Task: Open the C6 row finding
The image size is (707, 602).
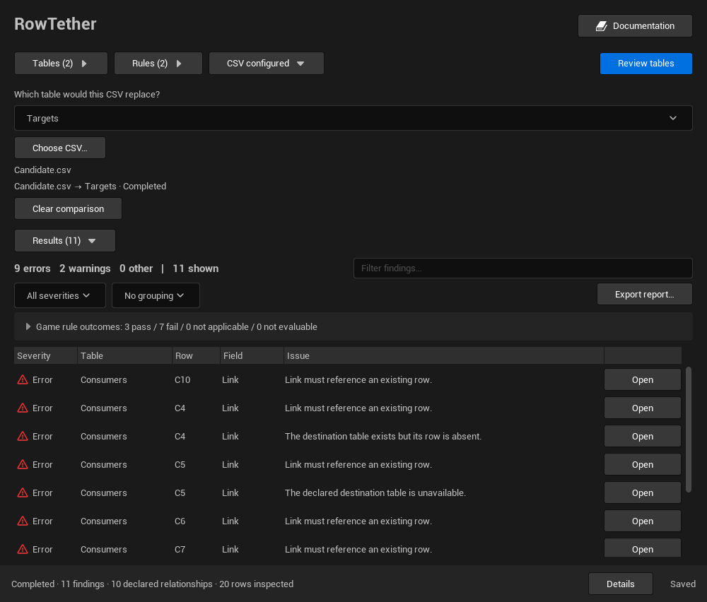Action: pos(643,521)
